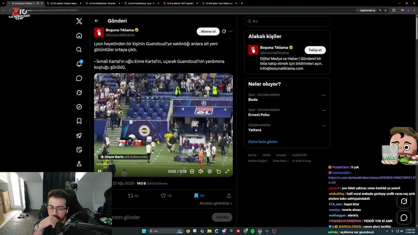Toggle the bookmark showing 171
418x235 pixels.
tap(199, 196)
